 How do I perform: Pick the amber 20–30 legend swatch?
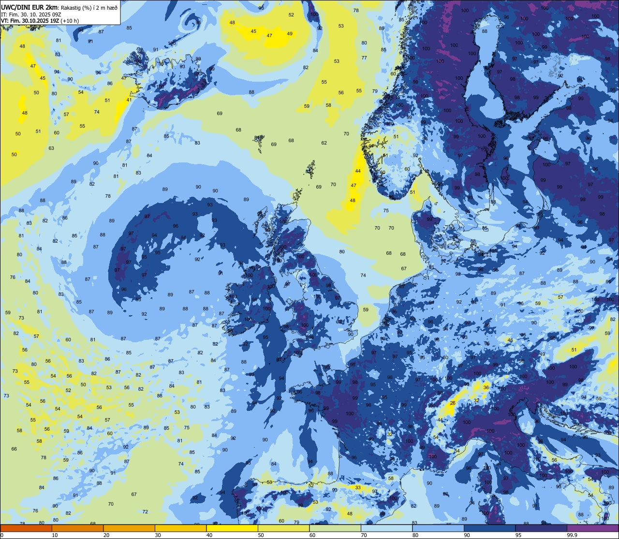129,528
